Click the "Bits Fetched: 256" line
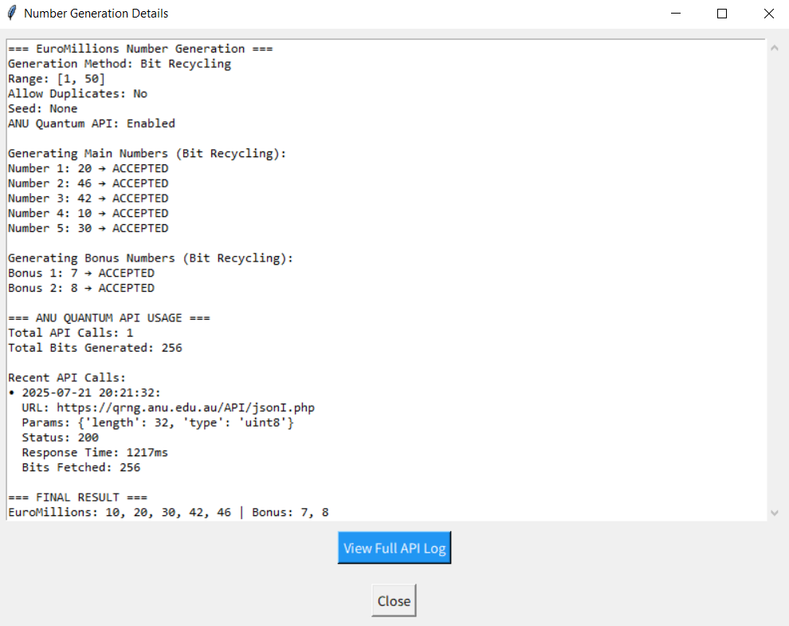The width and height of the screenshot is (789, 626). [81, 468]
